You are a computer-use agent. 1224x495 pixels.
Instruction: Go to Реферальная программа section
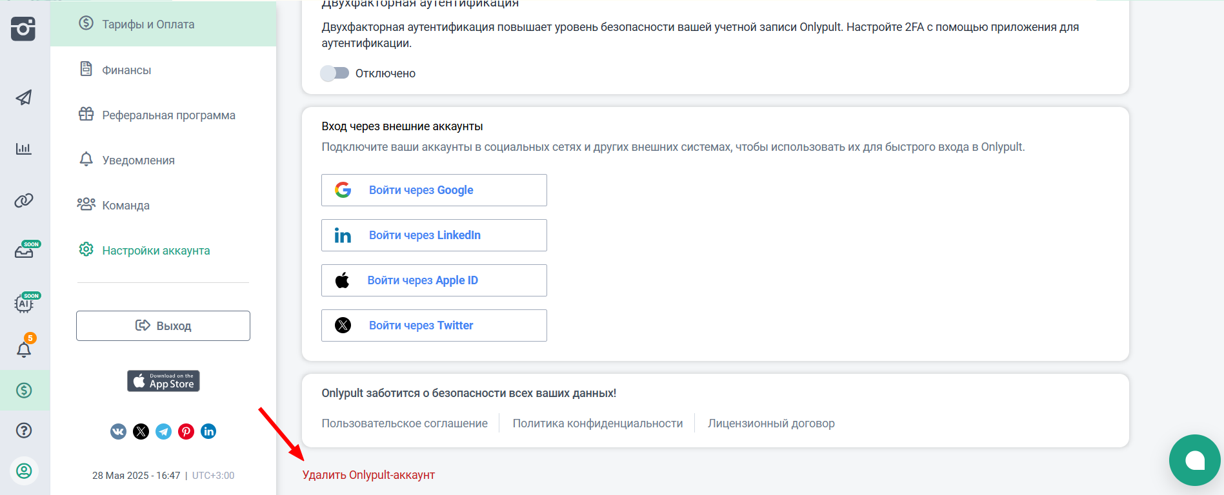click(168, 115)
